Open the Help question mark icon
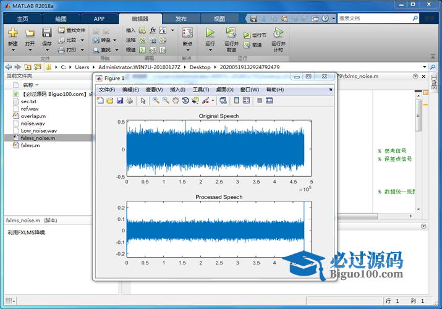Viewport: 442px width, 309px height. click(325, 19)
